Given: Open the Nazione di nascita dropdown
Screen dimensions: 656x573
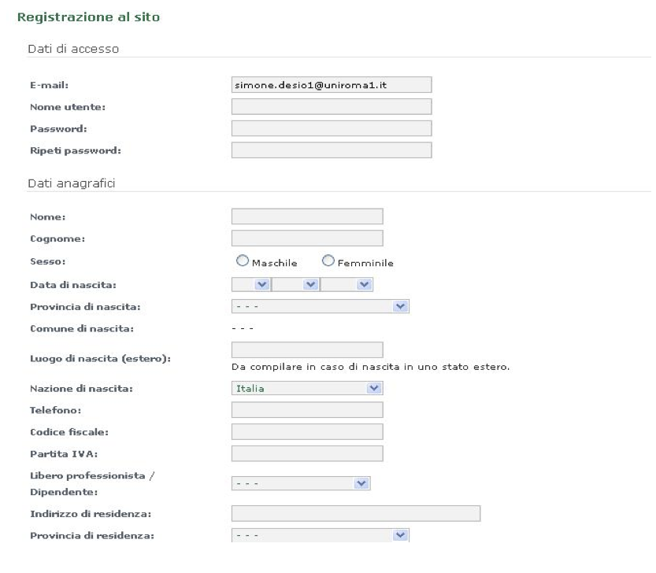Looking at the screenshot, I should point(307,388).
